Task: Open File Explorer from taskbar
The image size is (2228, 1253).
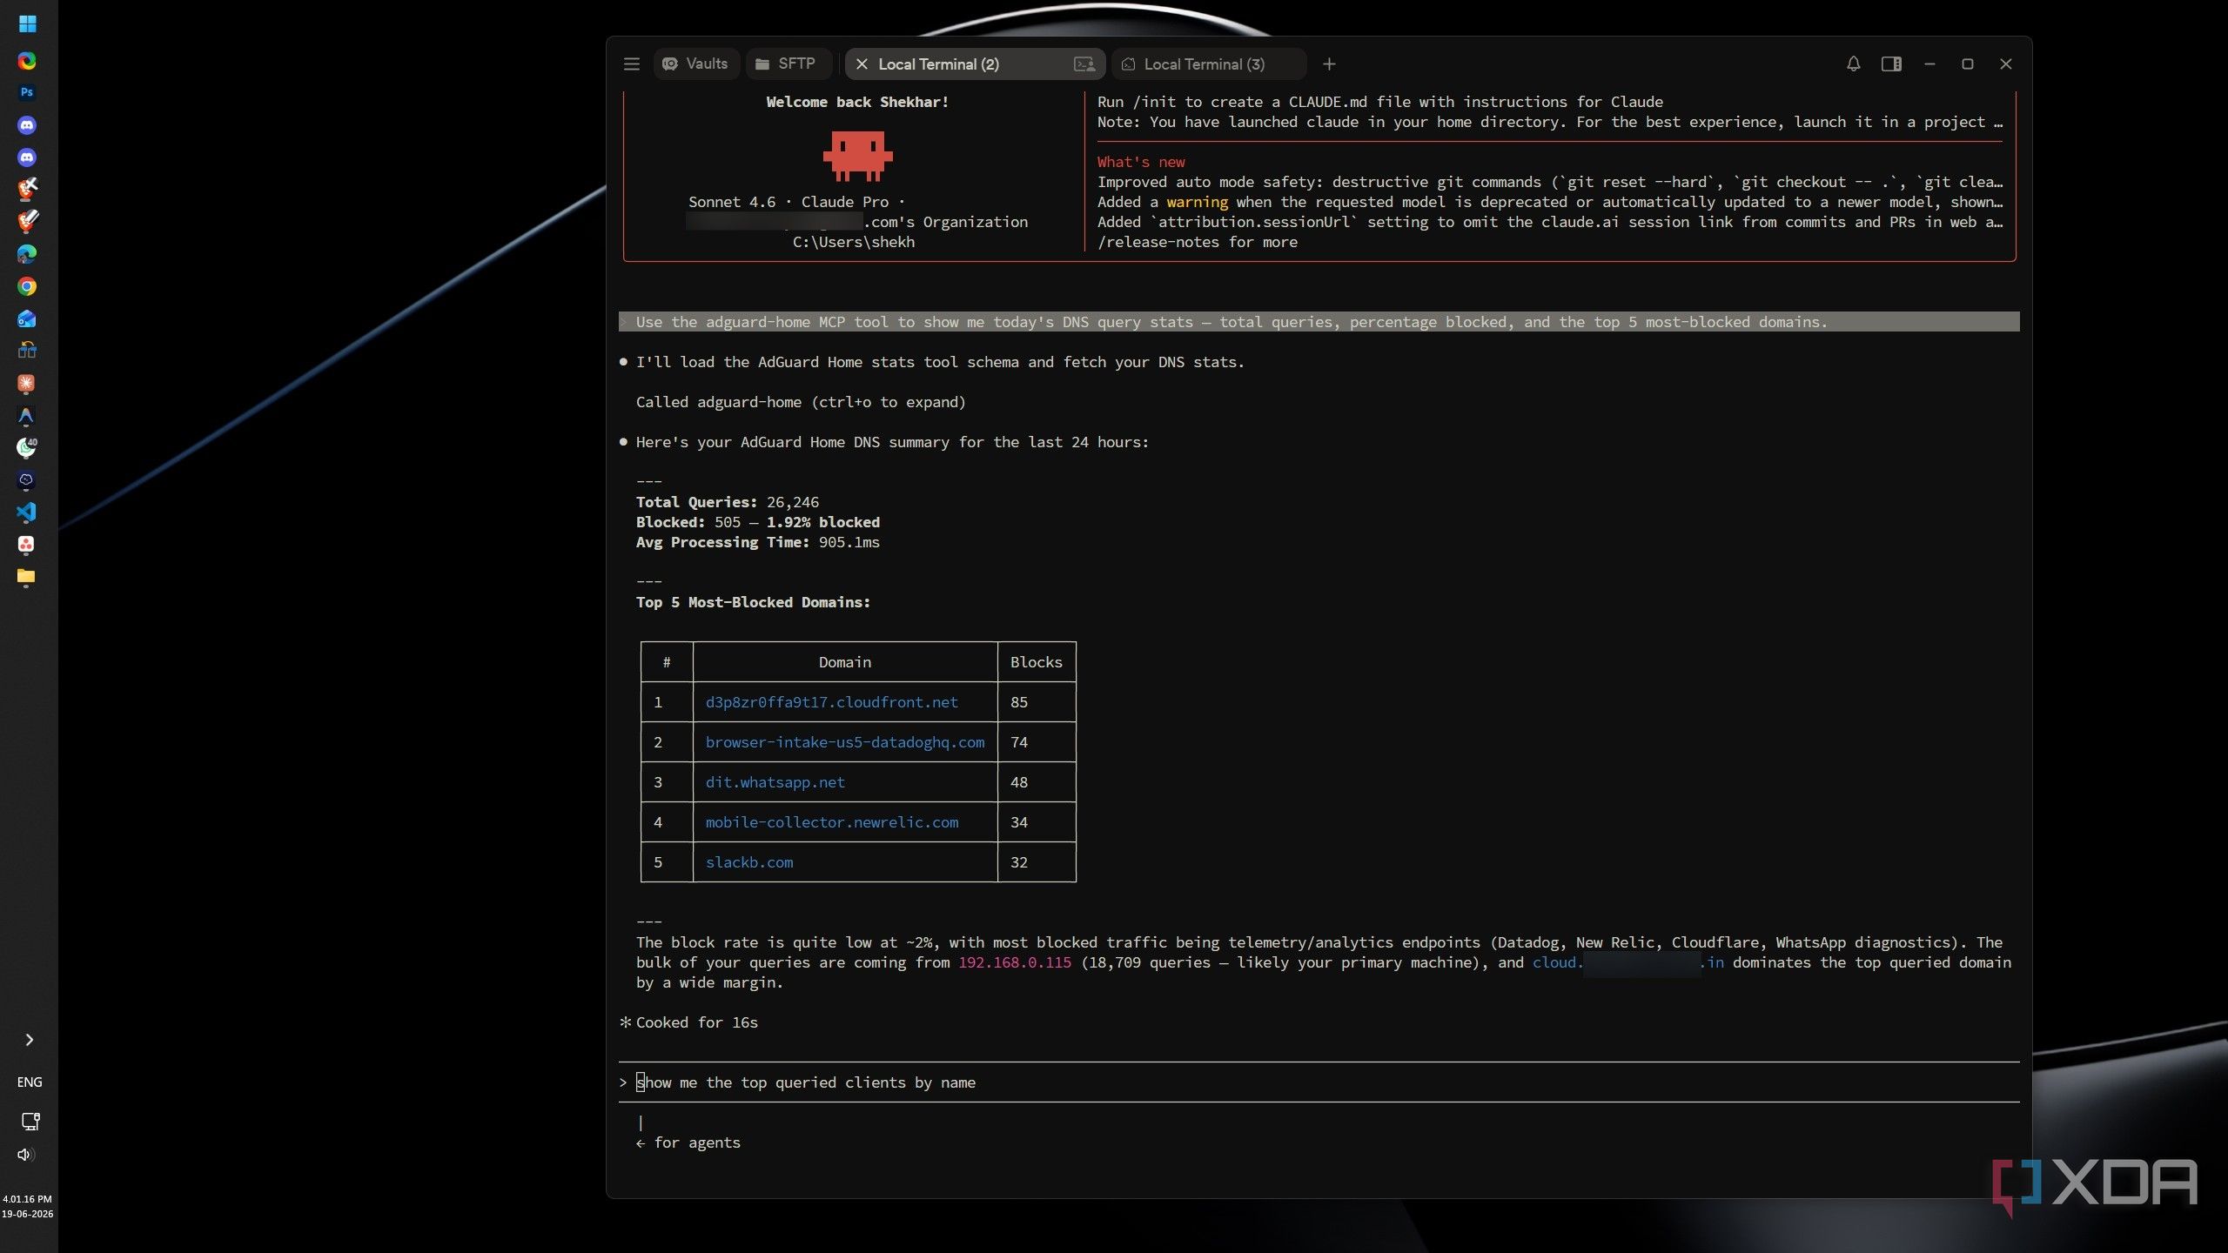Action: click(x=27, y=577)
